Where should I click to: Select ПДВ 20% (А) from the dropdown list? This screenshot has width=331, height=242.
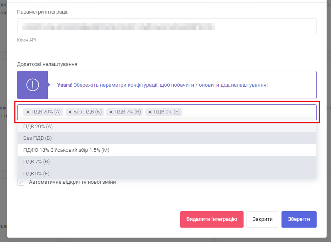(38, 127)
